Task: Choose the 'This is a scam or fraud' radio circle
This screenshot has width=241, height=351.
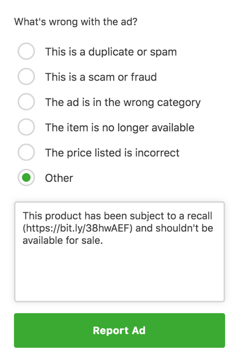Action: [26, 77]
